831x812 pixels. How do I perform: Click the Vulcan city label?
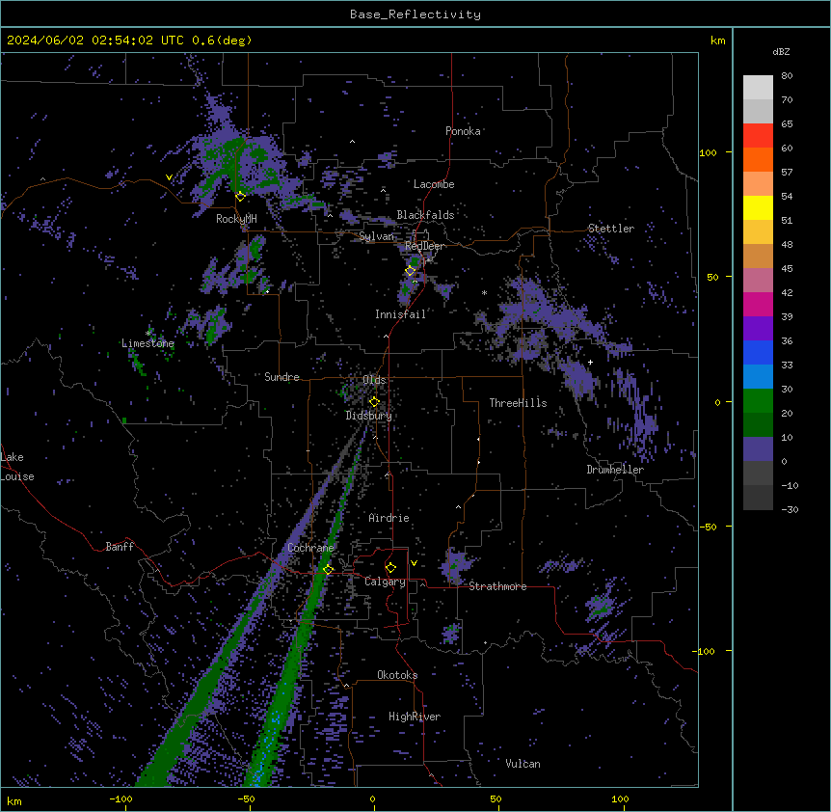pyautogui.click(x=523, y=764)
